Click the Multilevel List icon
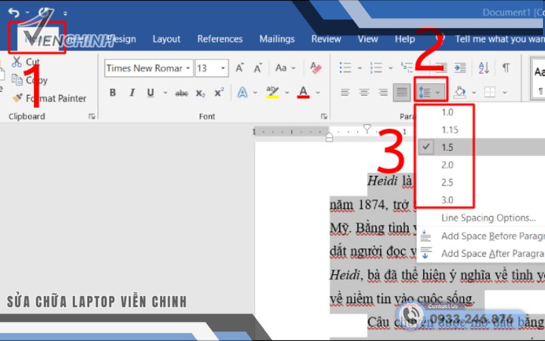 (x=407, y=67)
